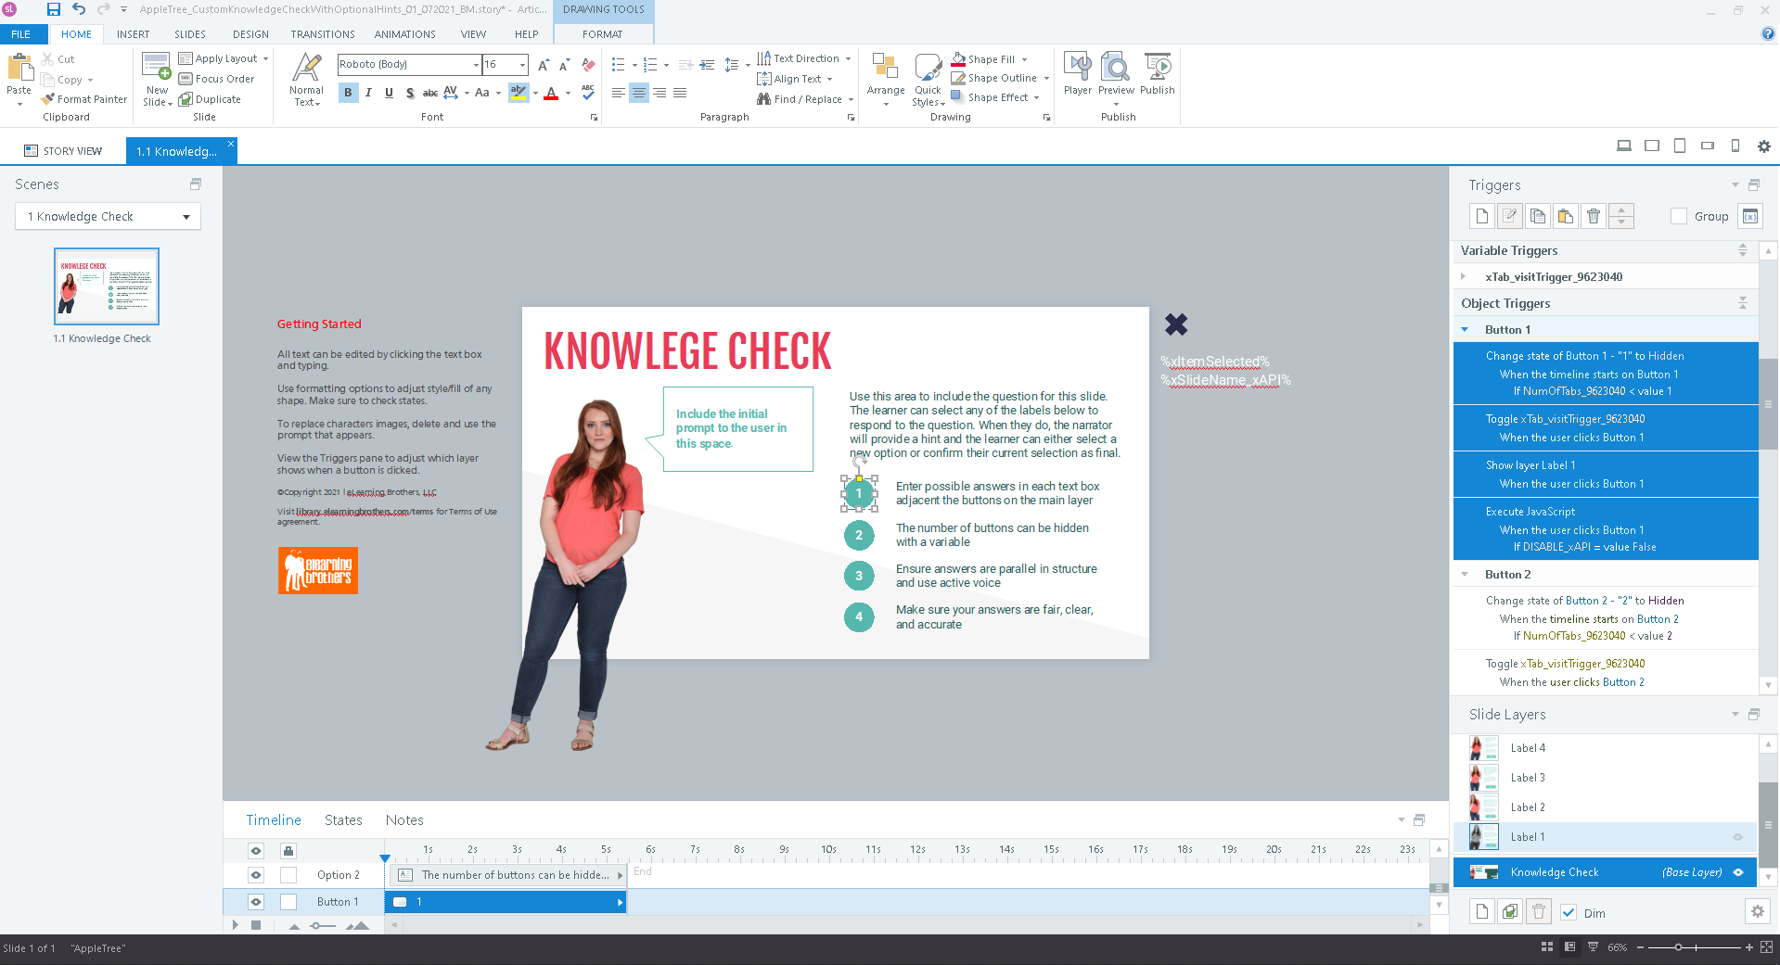This screenshot has height=965, width=1780.
Task: Open the Knowledge Check scene dropdown
Action: [186, 217]
